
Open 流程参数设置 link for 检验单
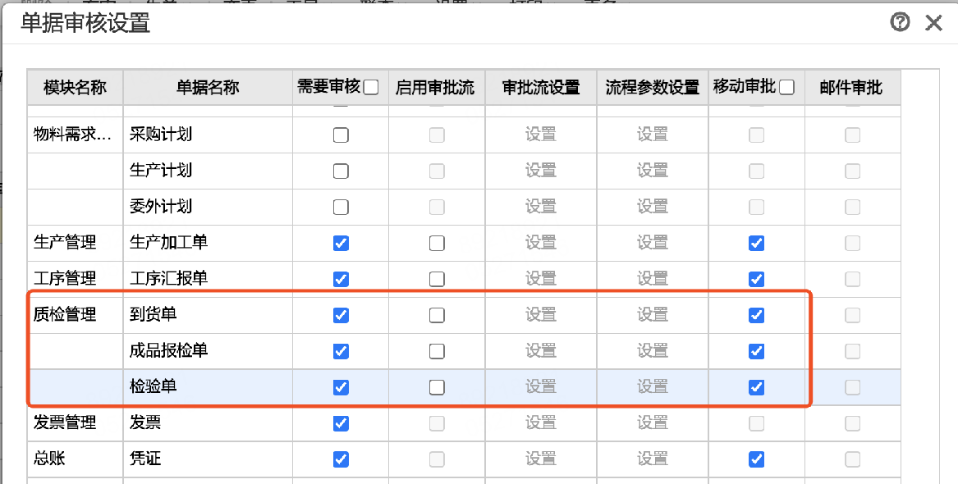click(653, 387)
